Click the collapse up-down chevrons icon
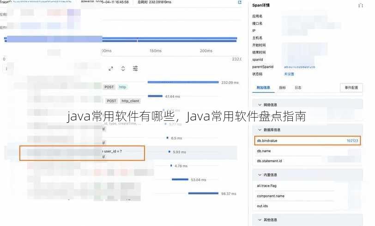375x226 pixels. point(123,69)
